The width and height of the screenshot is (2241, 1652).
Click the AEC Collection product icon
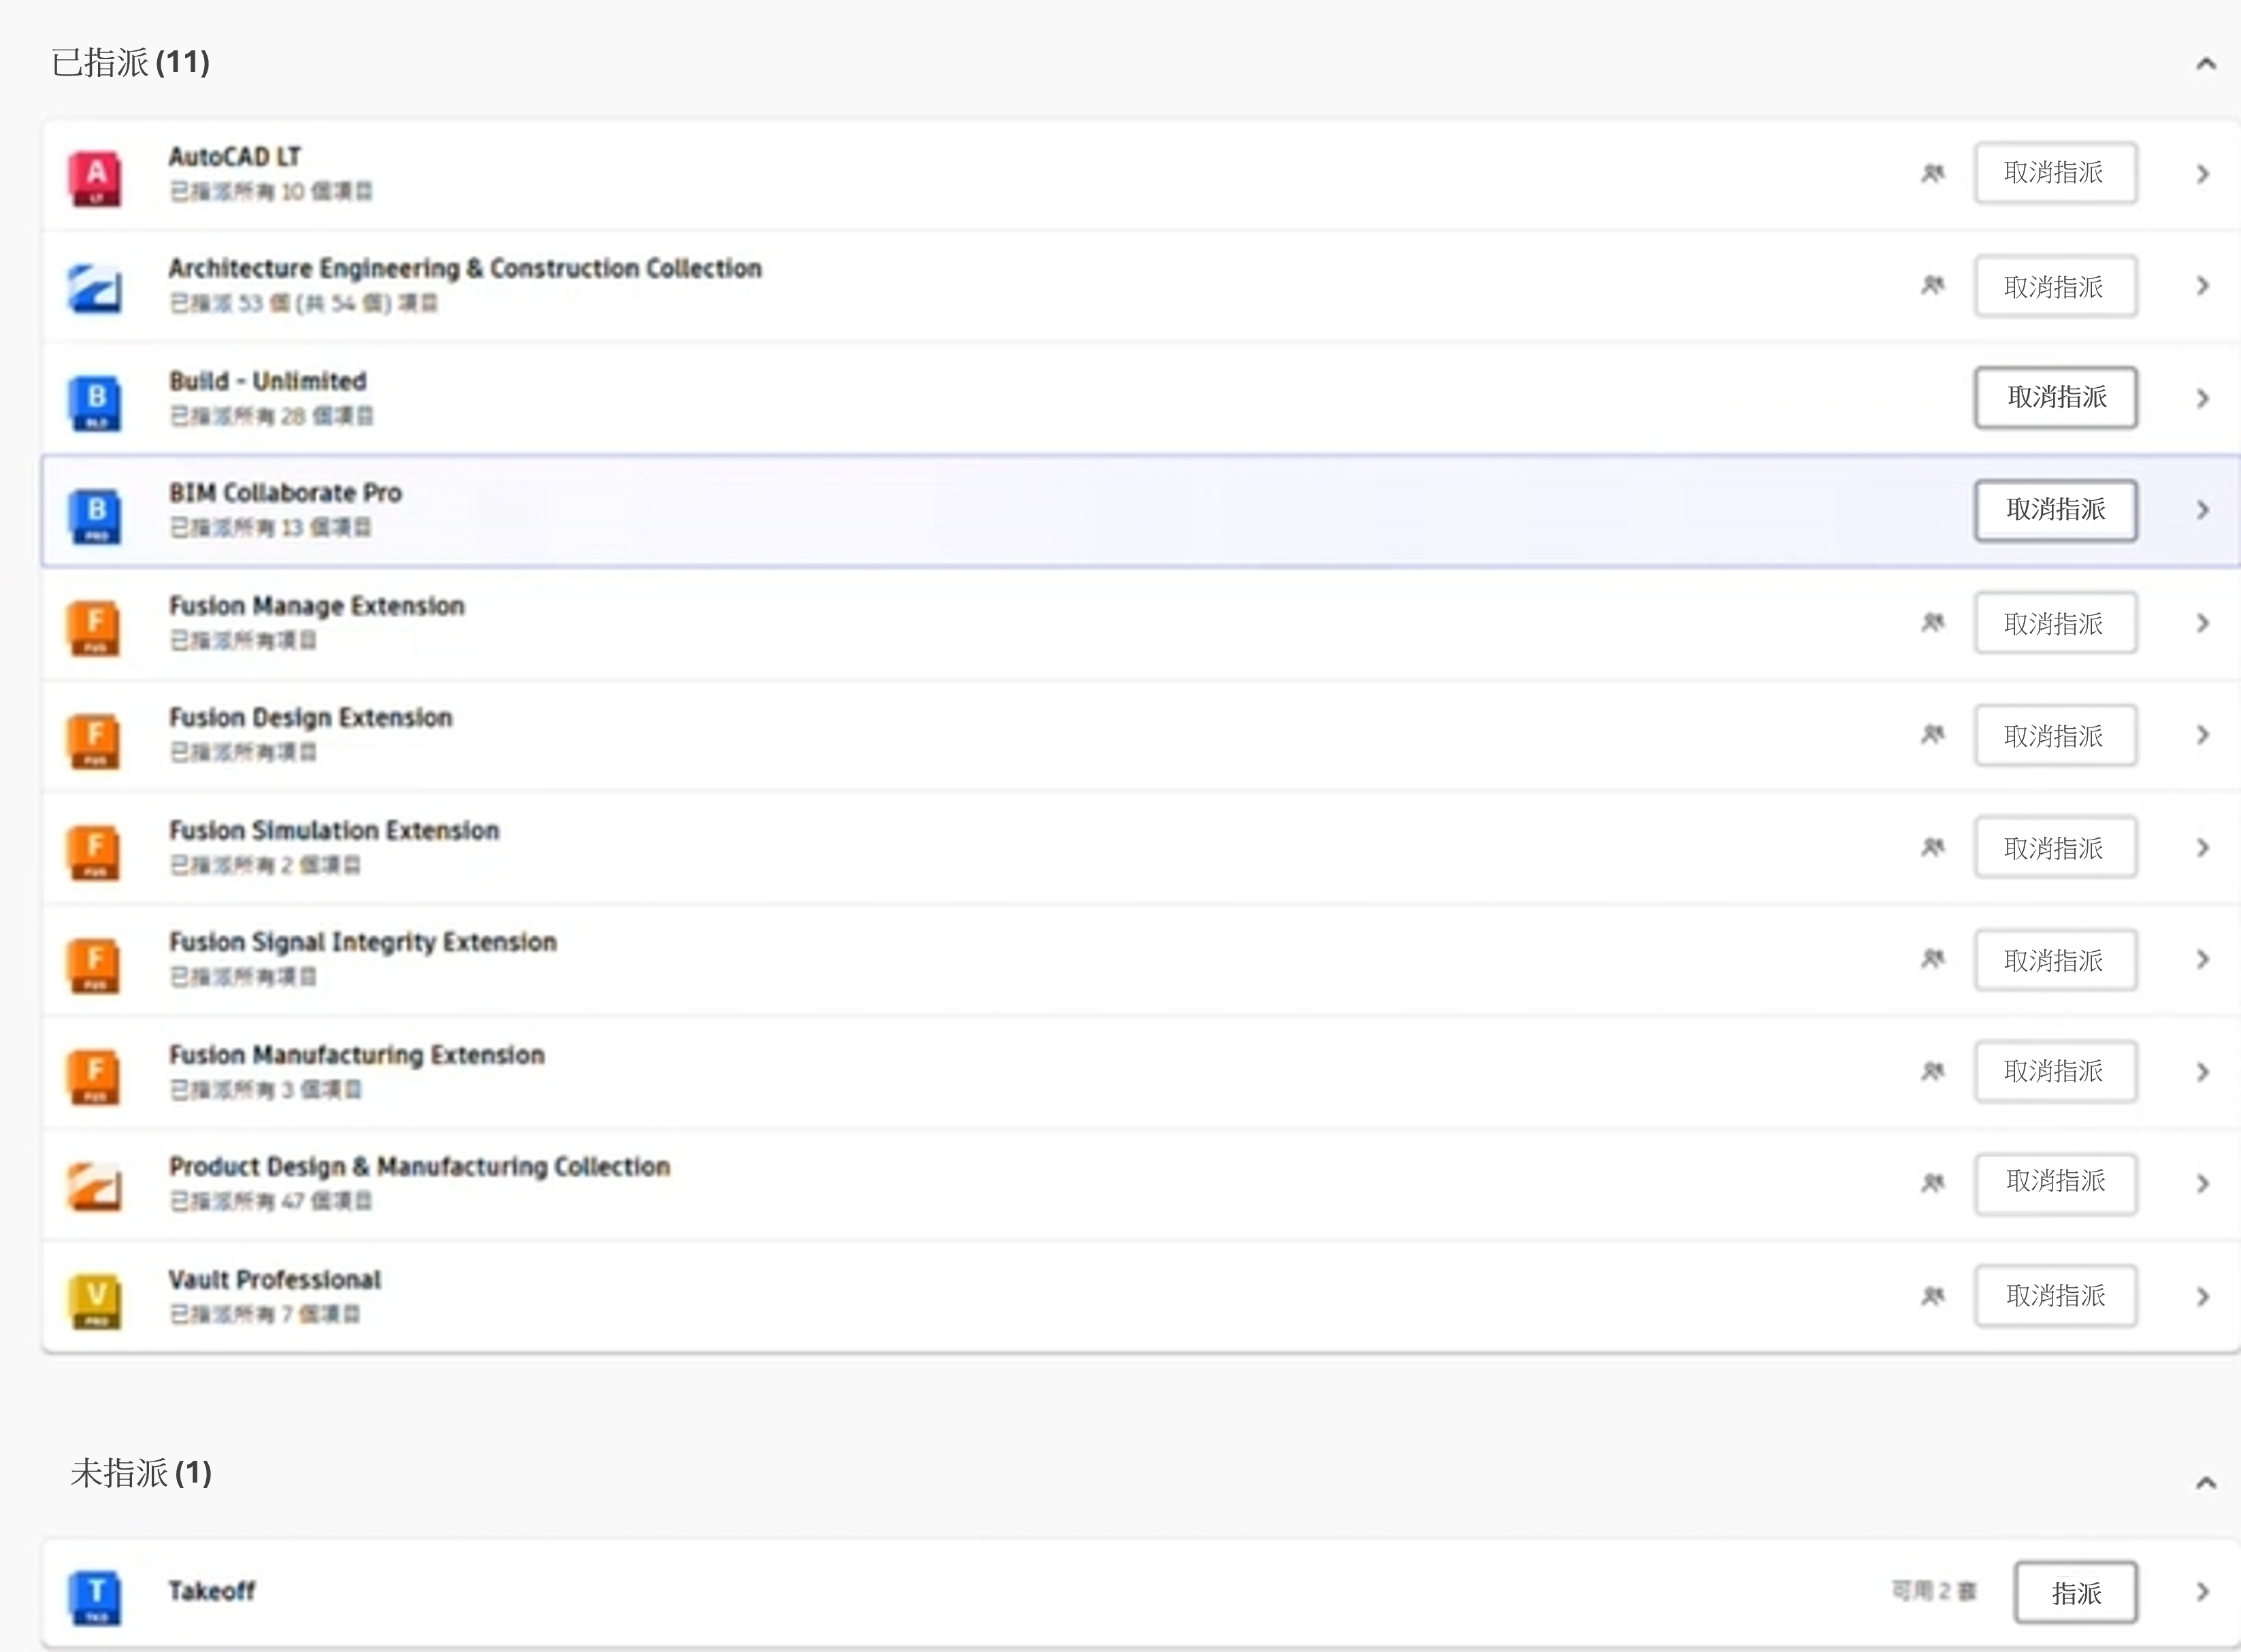(x=95, y=288)
